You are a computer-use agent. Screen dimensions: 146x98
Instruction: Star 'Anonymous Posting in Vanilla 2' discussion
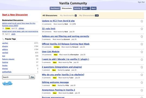point(142,90)
